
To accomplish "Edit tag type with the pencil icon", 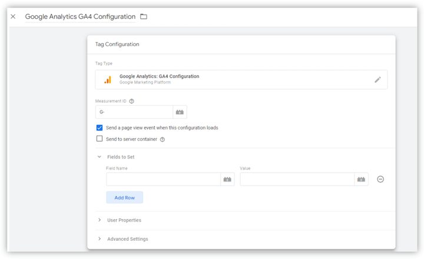I will pos(377,80).
